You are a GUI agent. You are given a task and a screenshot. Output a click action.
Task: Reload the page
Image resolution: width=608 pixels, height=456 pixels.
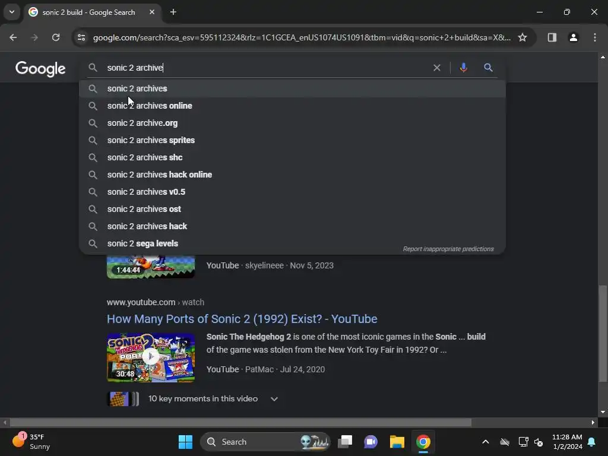coord(56,37)
